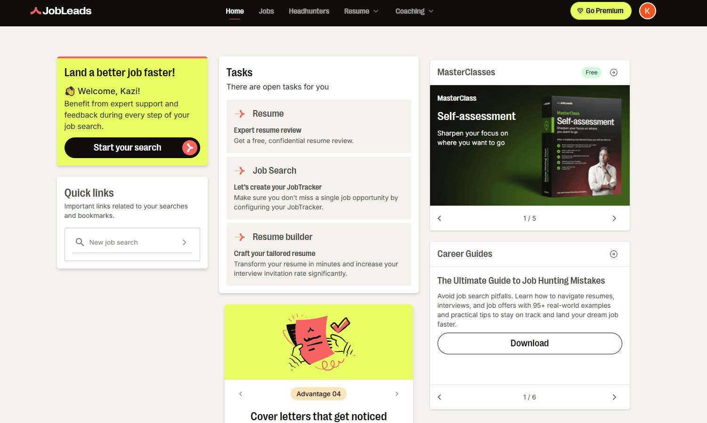Click the Free badge on MasterClasses

click(x=592, y=72)
